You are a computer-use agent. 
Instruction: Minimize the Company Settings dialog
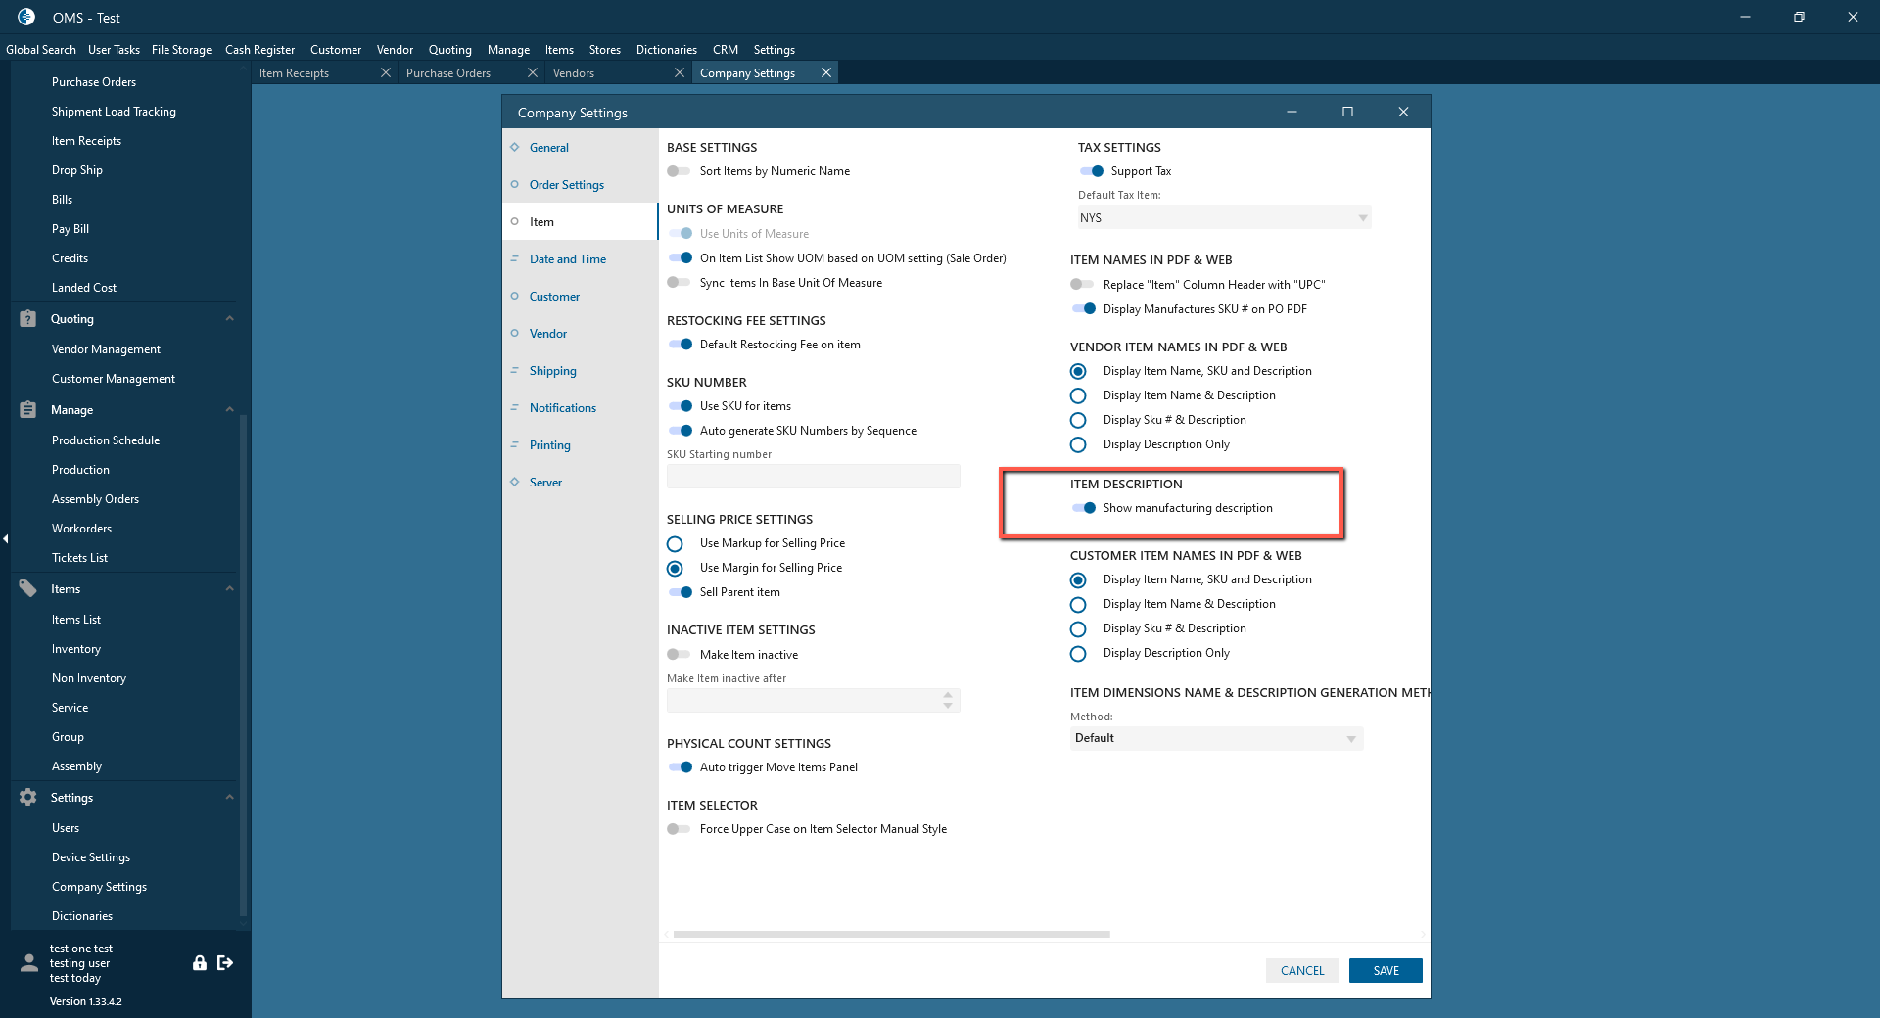click(x=1292, y=113)
